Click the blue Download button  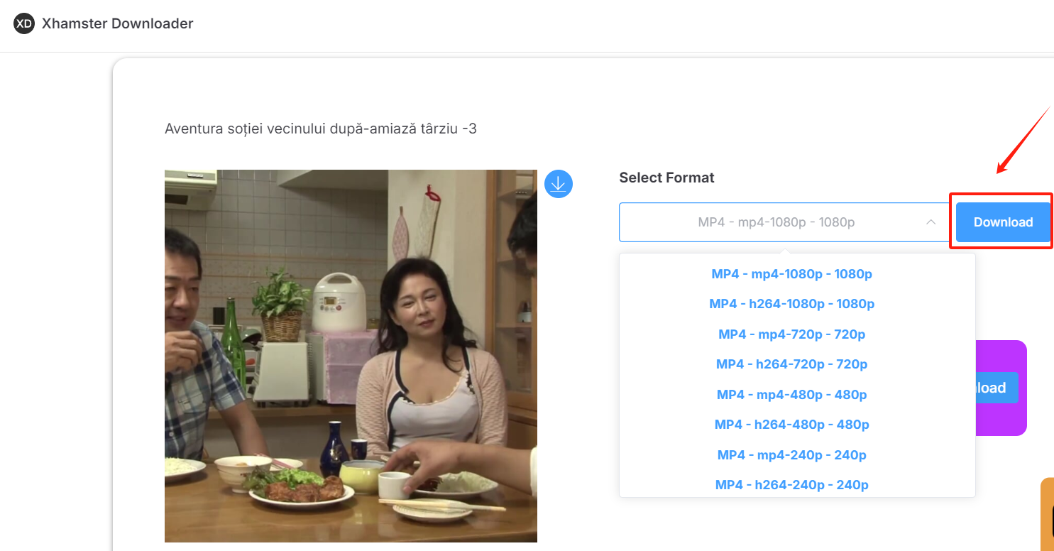click(x=1002, y=222)
